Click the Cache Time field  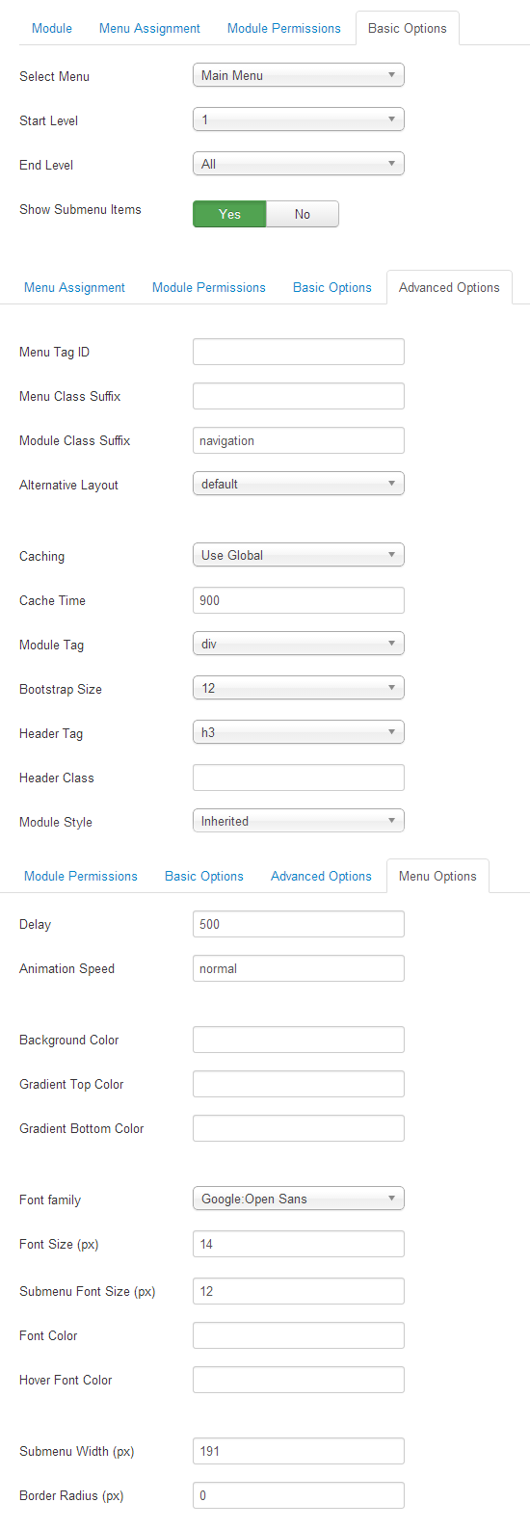click(x=299, y=600)
